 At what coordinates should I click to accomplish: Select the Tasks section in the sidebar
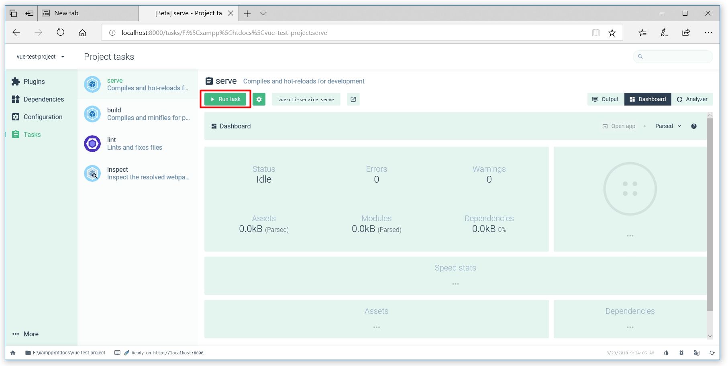click(32, 134)
